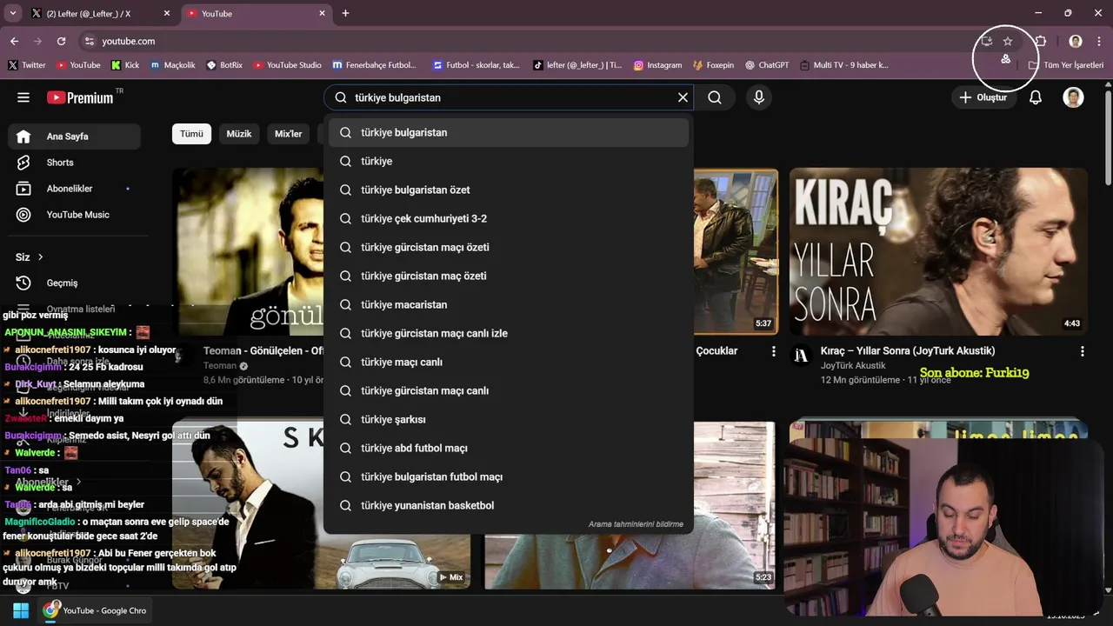Open the Instagram bookmark
Image resolution: width=1113 pixels, height=626 pixels.
pos(657,65)
